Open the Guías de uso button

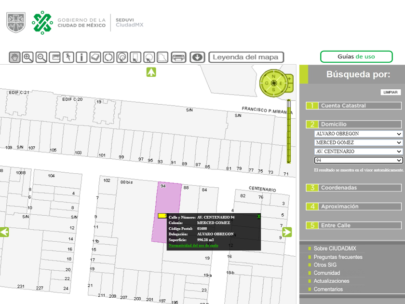coord(356,56)
